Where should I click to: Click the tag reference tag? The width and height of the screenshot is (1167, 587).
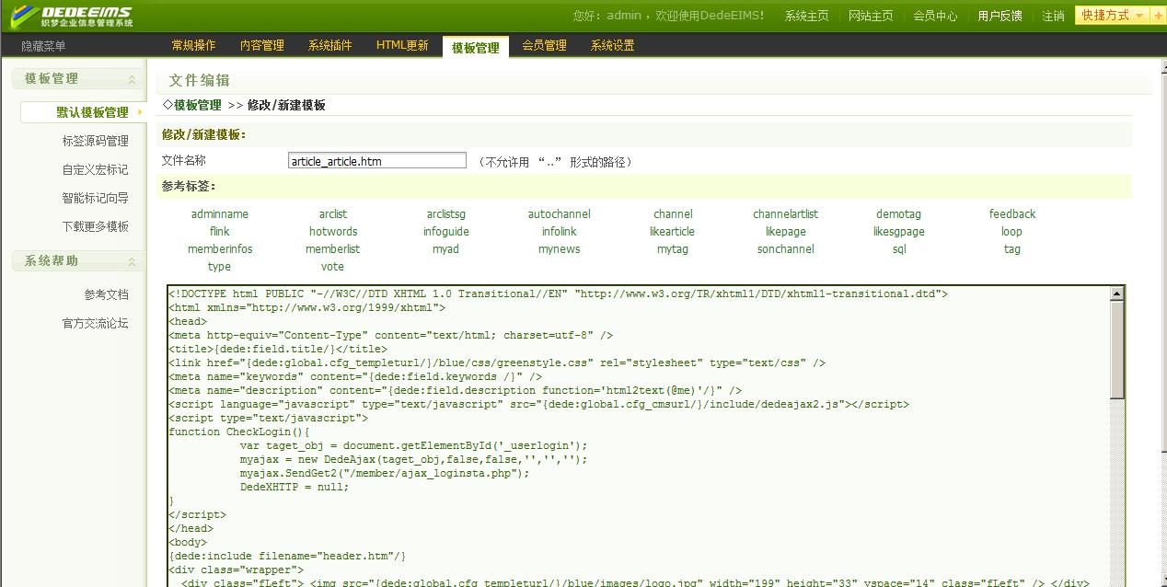pos(1012,249)
